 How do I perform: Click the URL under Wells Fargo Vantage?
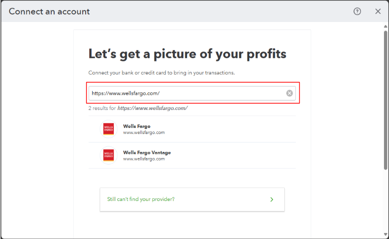[x=144, y=158]
